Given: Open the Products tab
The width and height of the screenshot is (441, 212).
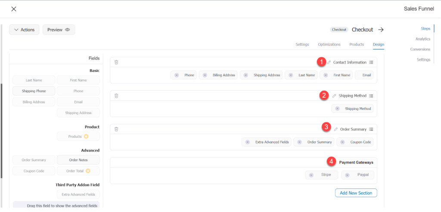Looking at the screenshot, I should point(356,44).
